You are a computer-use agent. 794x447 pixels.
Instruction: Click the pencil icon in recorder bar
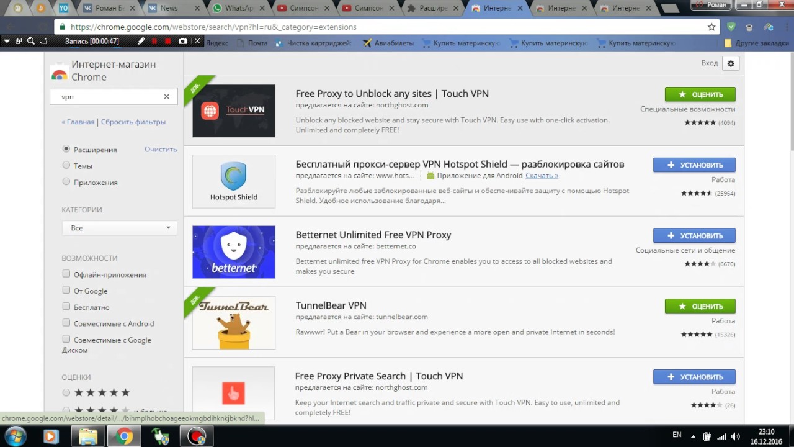141,41
